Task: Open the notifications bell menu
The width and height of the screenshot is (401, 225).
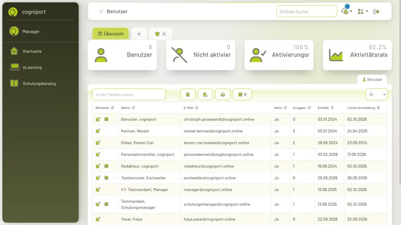Action: pyautogui.click(x=346, y=11)
